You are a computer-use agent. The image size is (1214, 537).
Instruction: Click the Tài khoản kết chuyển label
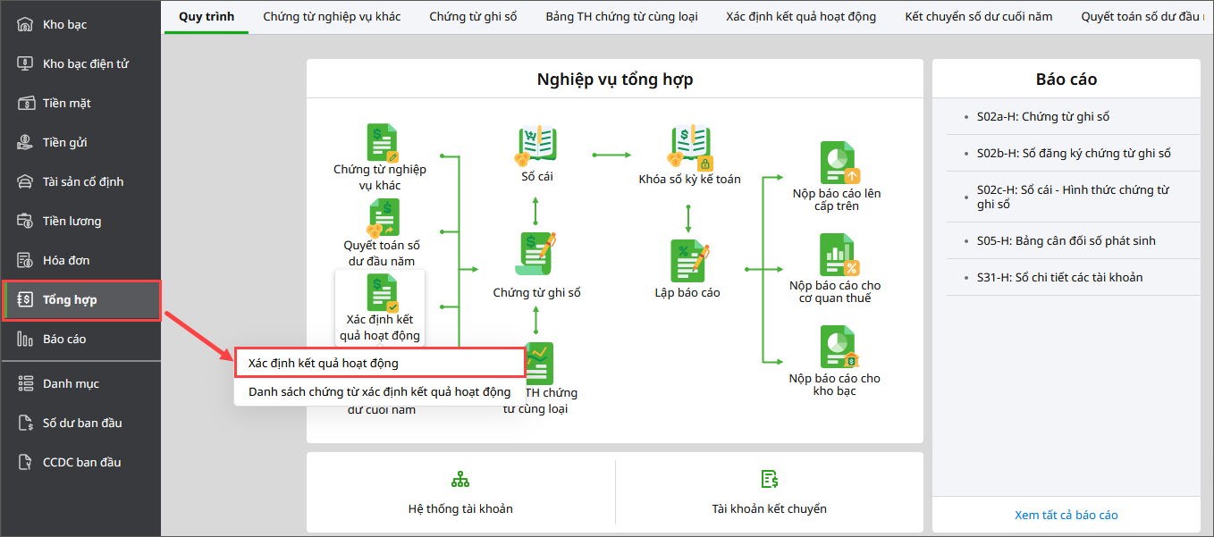coord(769,508)
